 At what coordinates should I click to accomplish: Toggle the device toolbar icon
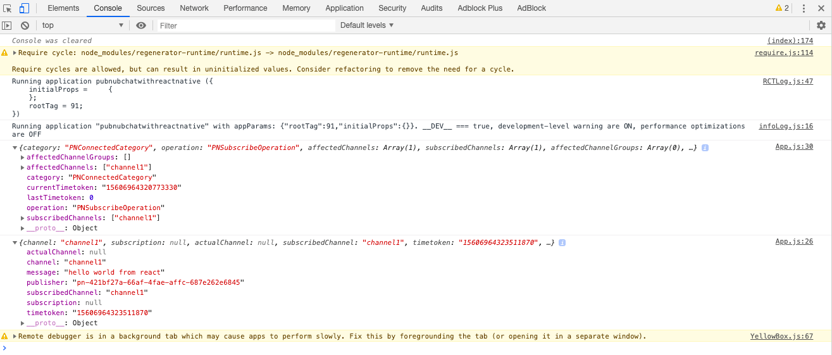[x=24, y=8]
